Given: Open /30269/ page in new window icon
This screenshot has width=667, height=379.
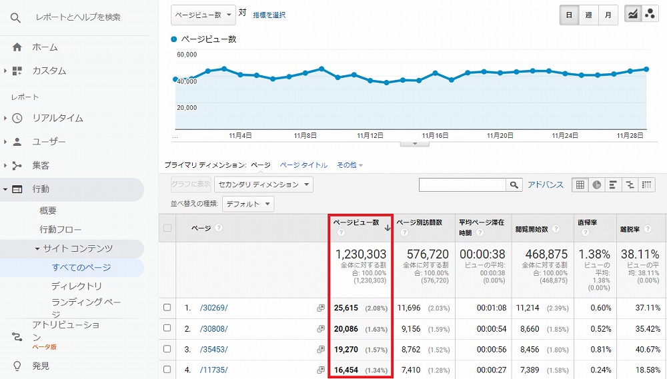Looking at the screenshot, I should point(321,308).
